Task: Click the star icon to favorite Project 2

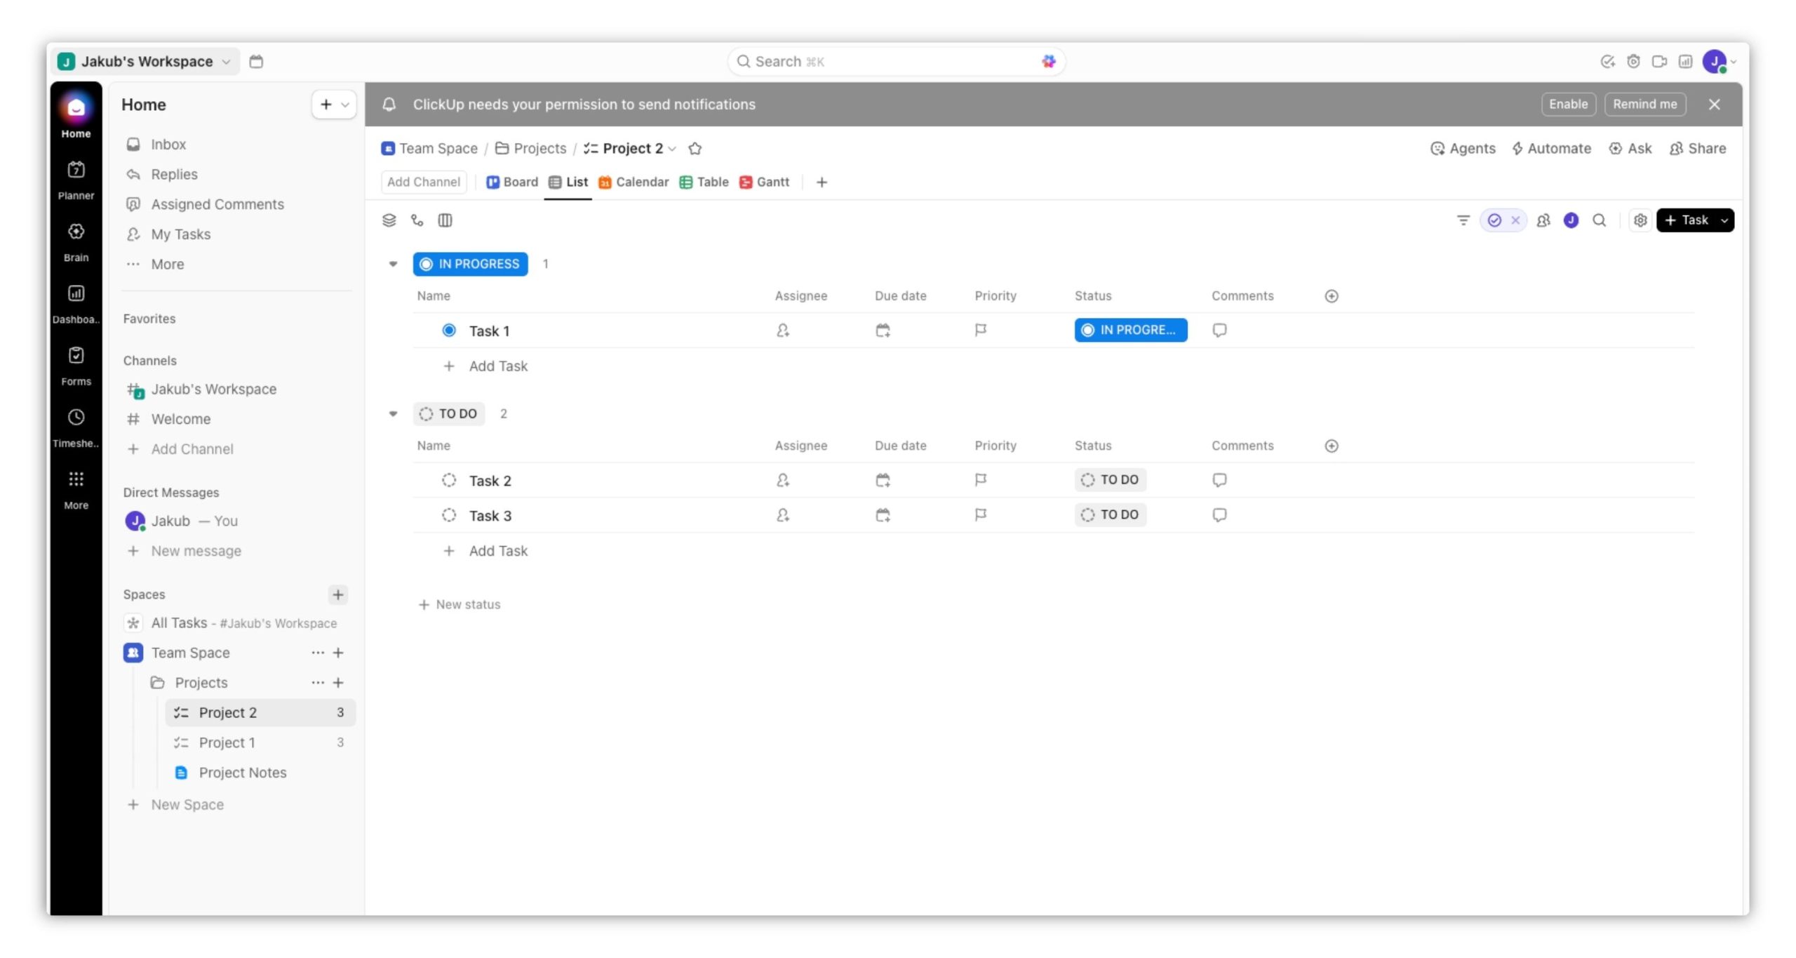Action: click(695, 149)
